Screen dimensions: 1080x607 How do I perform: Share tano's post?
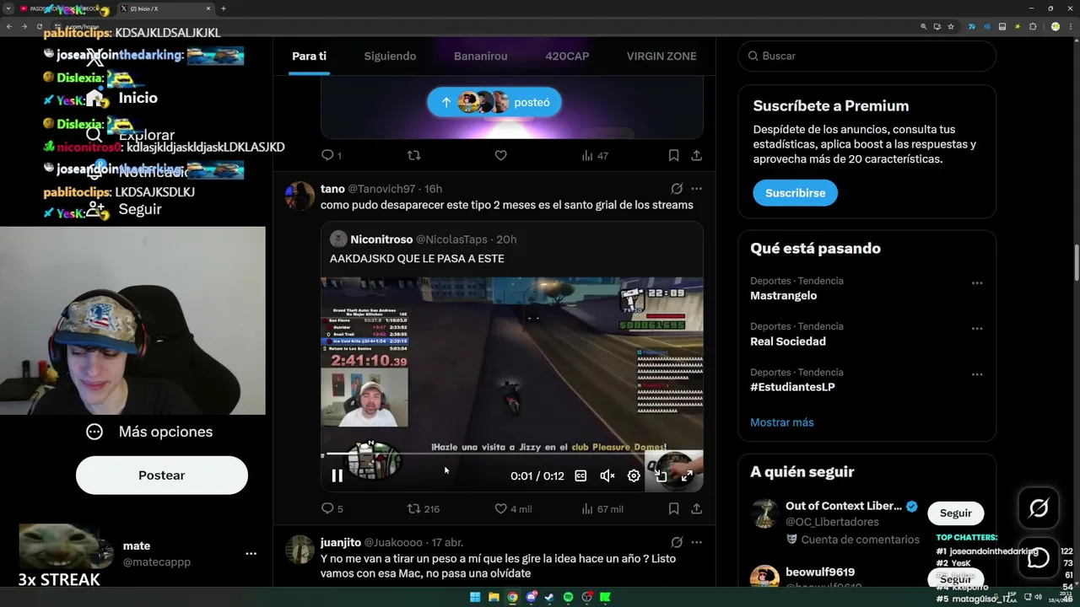(696, 508)
